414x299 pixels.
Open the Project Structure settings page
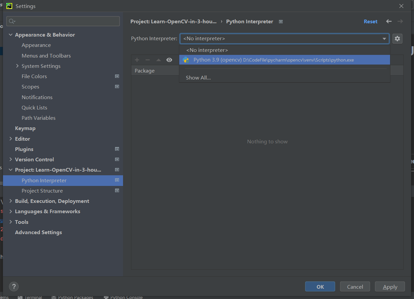(x=42, y=191)
